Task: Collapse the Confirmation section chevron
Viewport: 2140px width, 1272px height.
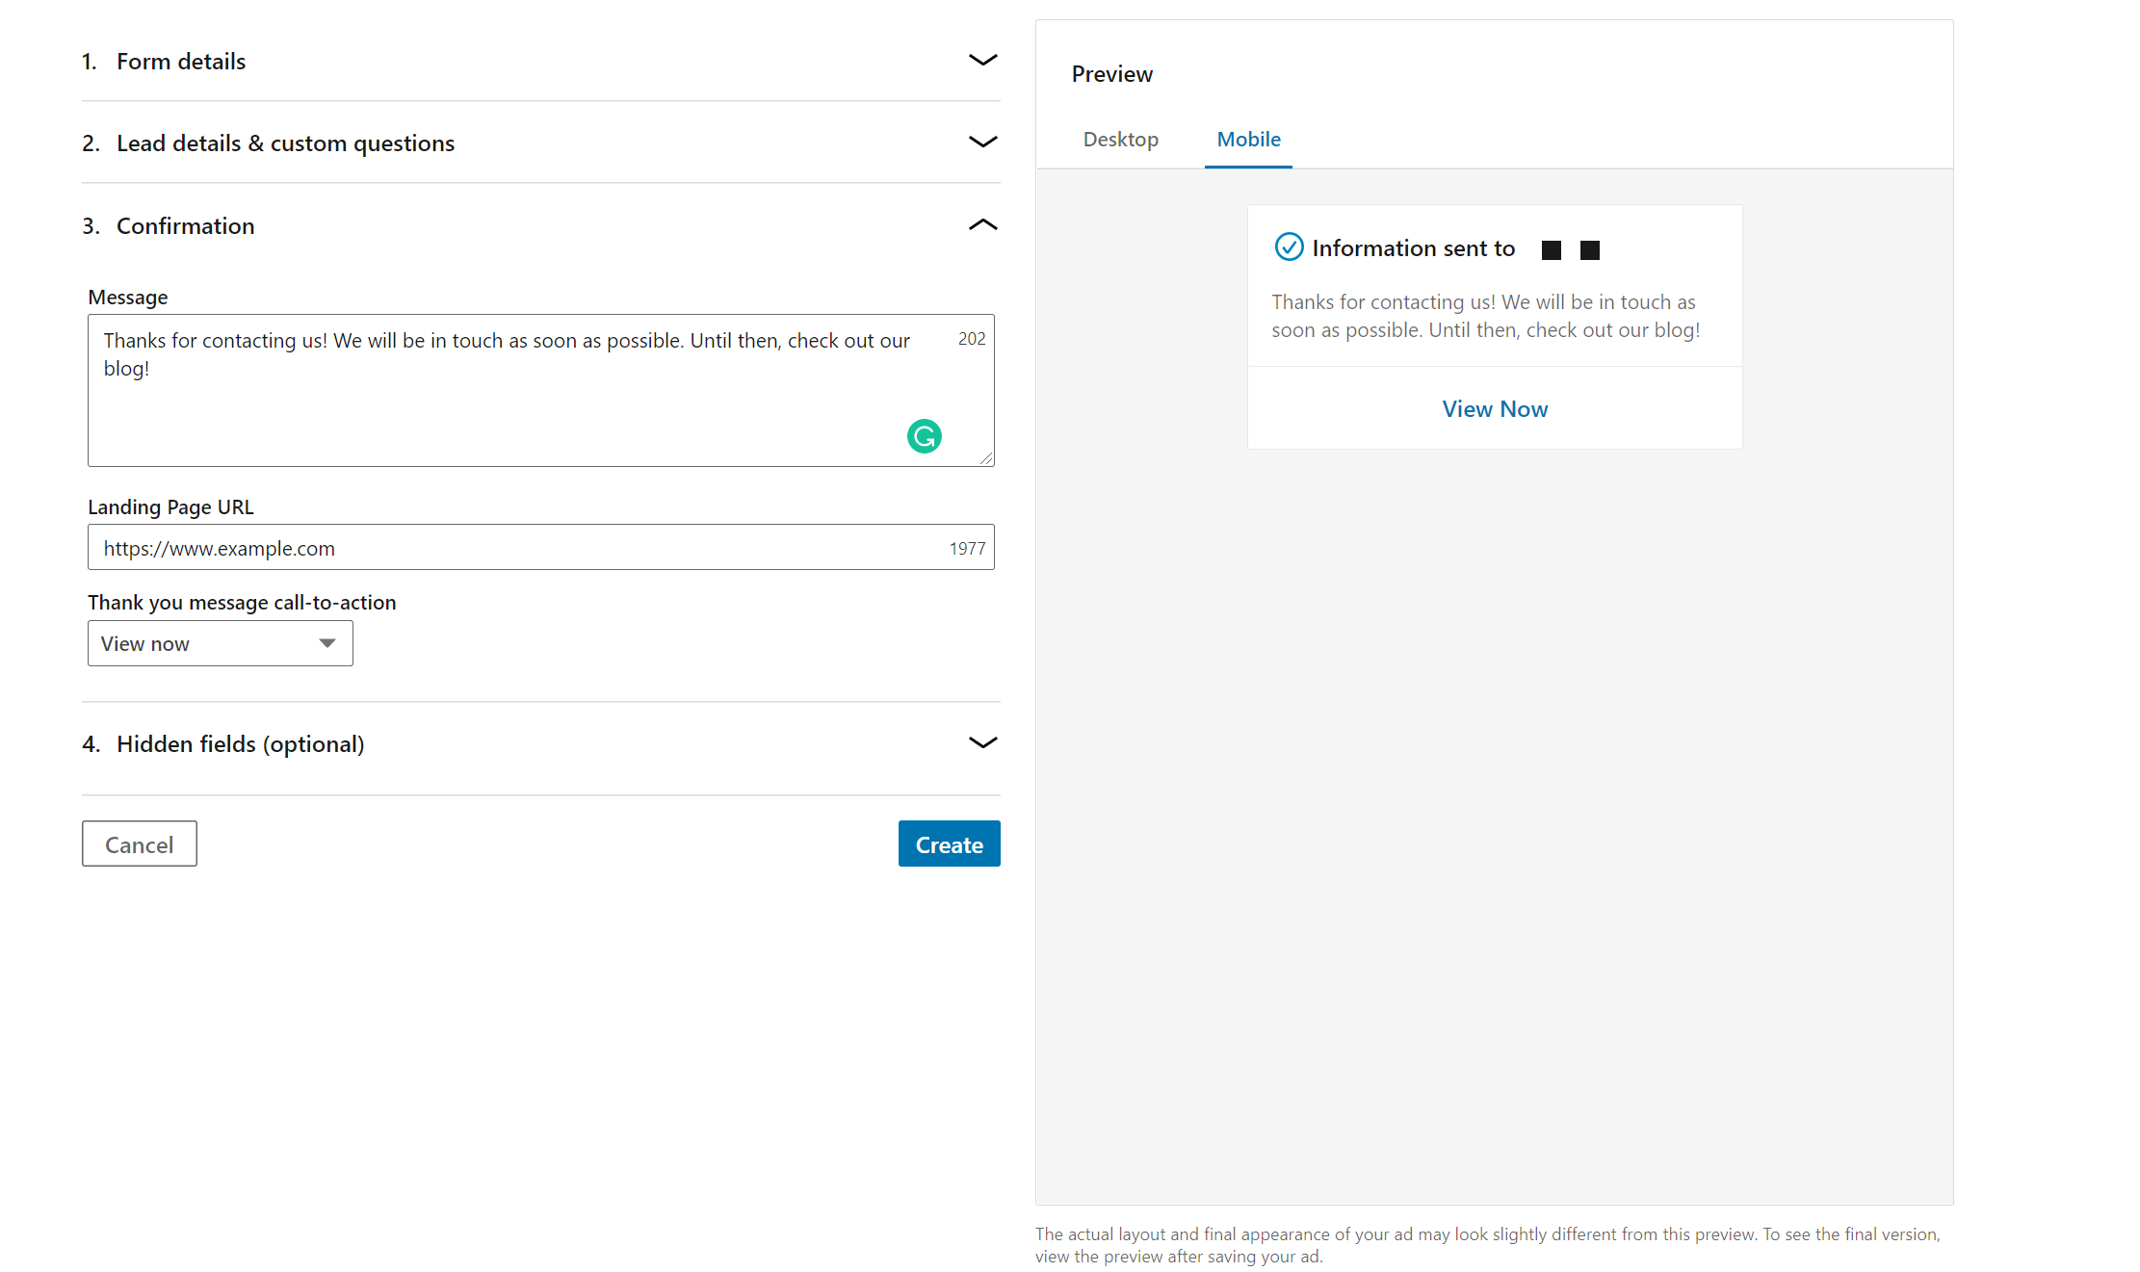Action: coord(981,225)
